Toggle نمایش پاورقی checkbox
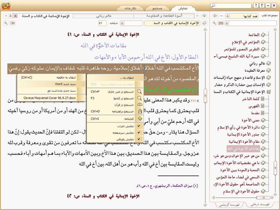 (139, 139)
